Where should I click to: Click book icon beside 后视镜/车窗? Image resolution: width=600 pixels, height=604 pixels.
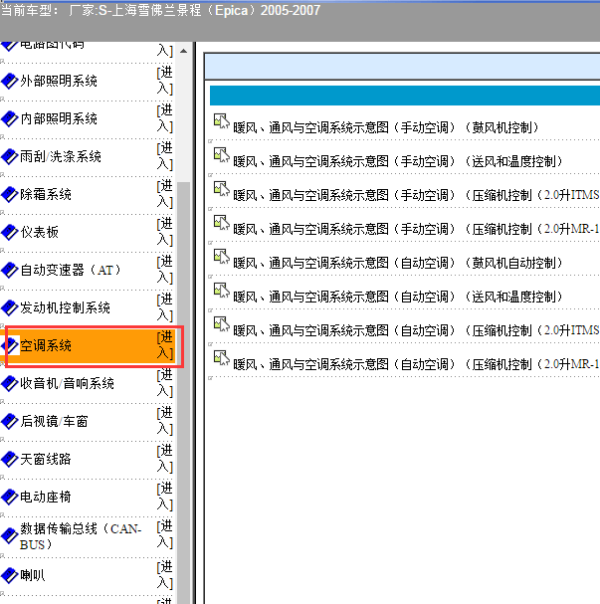point(9,421)
